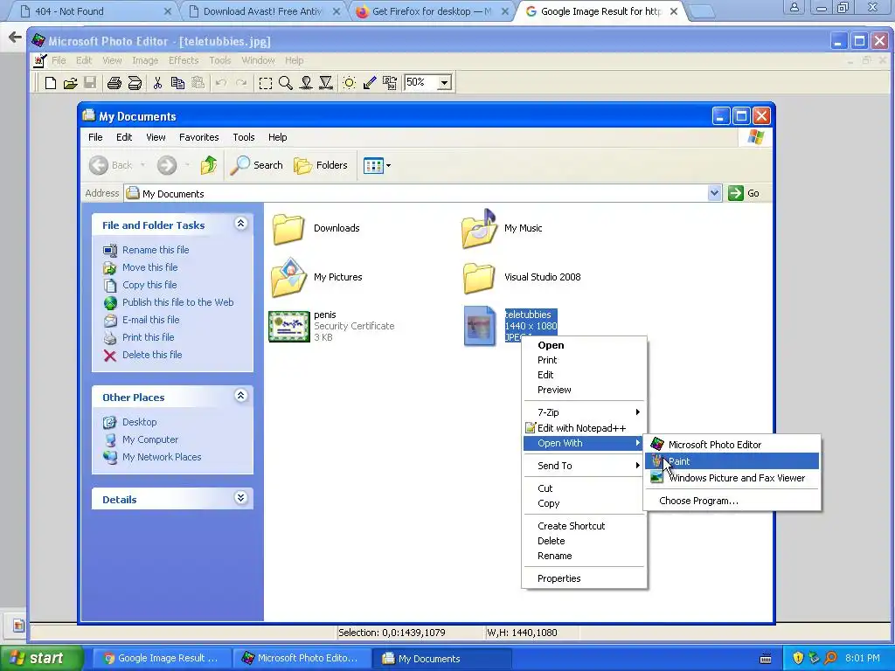Click the Copy icon in Photo Editor toolbar
Image resolution: width=895 pixels, height=671 pixels.
[x=177, y=83]
